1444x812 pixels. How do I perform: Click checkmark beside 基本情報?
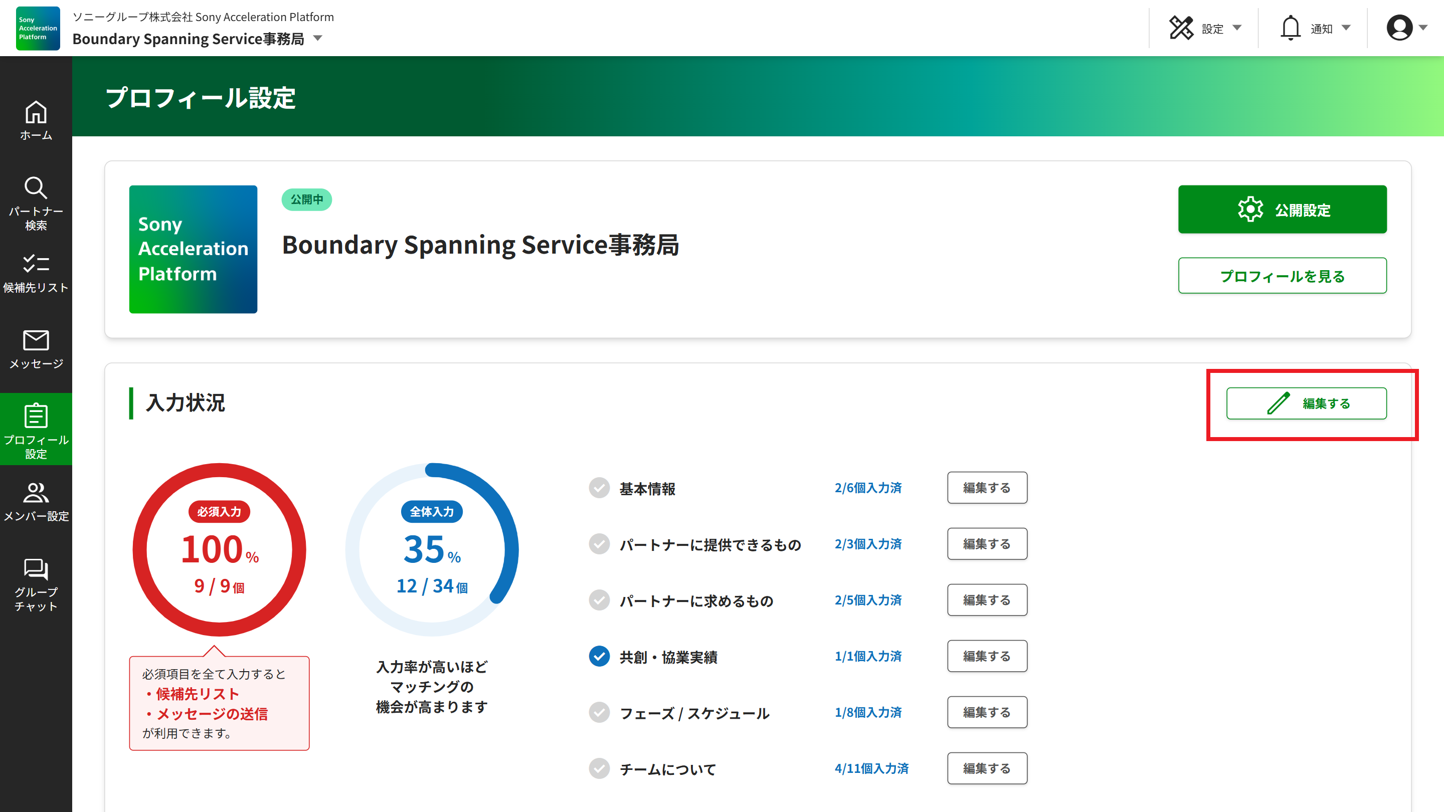pyautogui.click(x=599, y=488)
